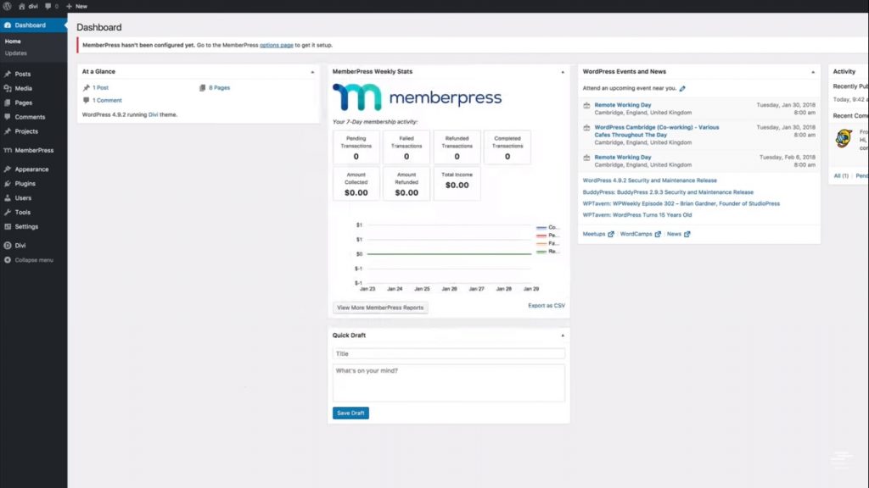
Task: Open the Plugins menu label
Action: 25,183
